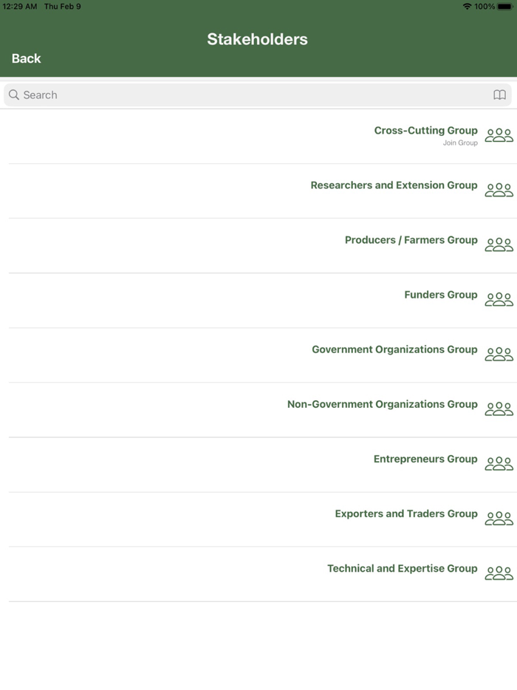
Task: Tap the Exporters and Traders Group people icon
Action: click(499, 518)
